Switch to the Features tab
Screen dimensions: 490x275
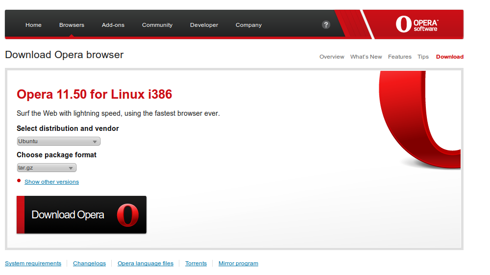click(400, 57)
